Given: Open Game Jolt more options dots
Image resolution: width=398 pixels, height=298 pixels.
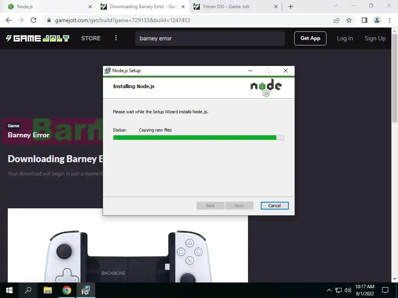Looking at the screenshot, I should tap(116, 38).
